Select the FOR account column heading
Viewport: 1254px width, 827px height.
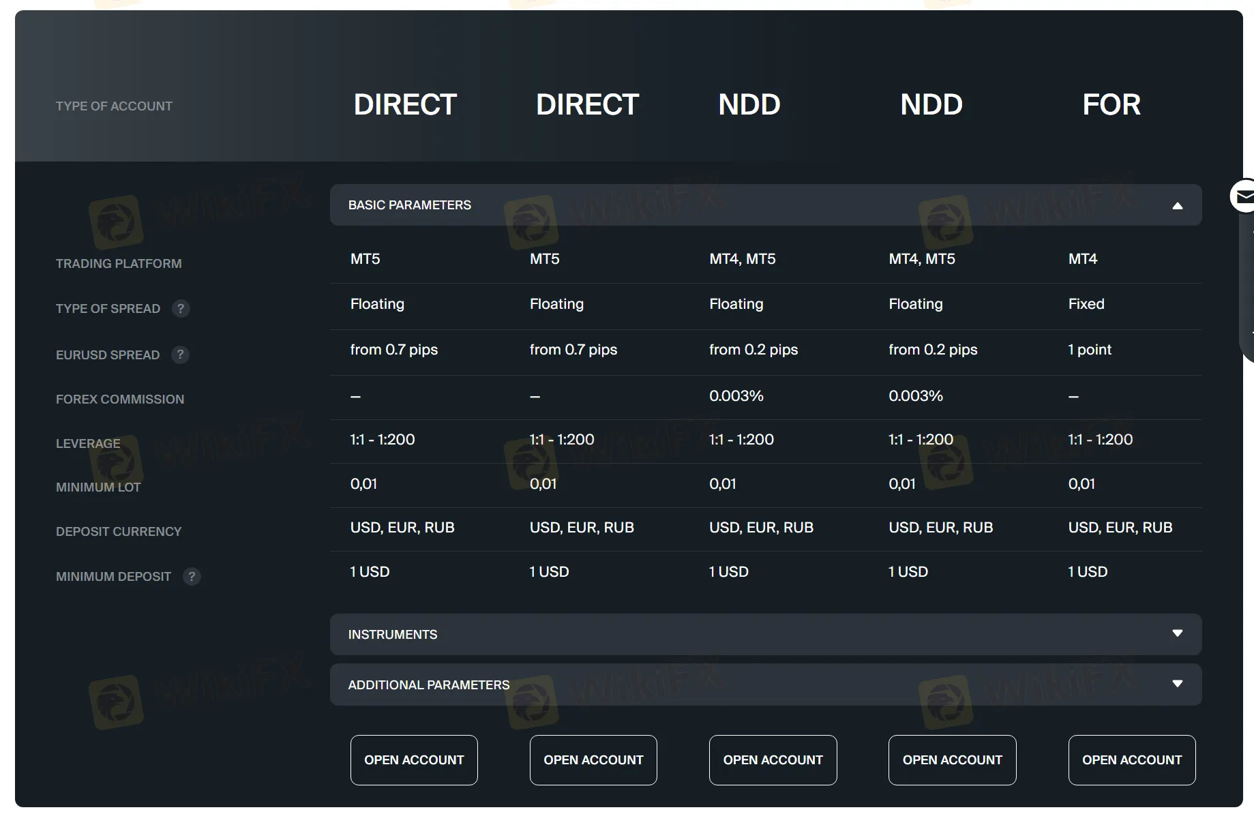[1111, 104]
